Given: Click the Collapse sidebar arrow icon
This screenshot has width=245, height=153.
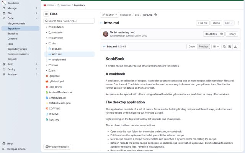Looking at the screenshot, I should tap(4, 149).
